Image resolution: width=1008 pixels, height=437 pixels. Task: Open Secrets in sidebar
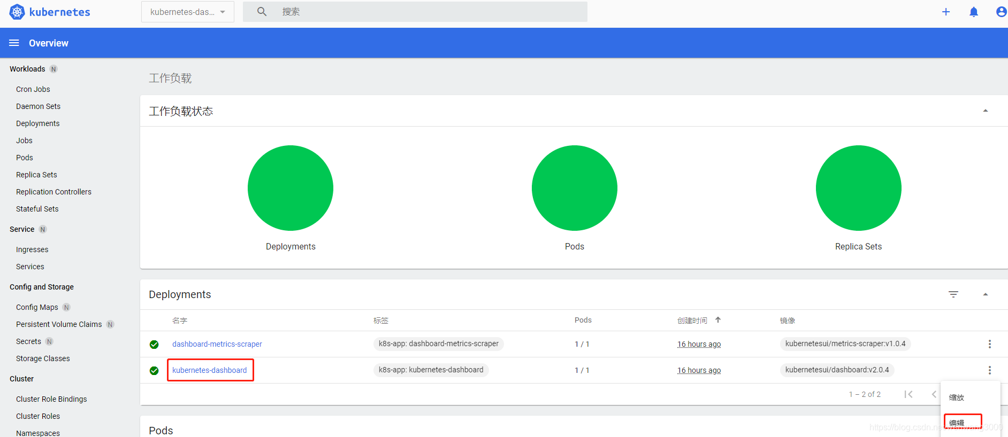click(28, 341)
